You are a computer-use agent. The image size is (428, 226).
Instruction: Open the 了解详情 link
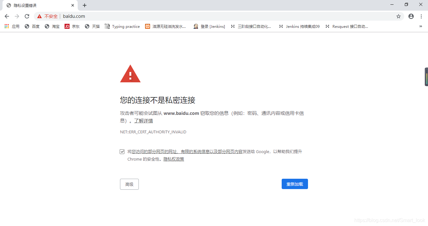(144, 121)
